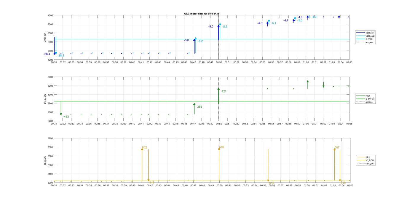
Task: Click the '421' pitch data label
Action: tap(224, 91)
